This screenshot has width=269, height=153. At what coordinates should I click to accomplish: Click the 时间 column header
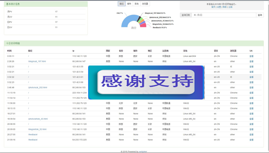click(x=10, y=51)
